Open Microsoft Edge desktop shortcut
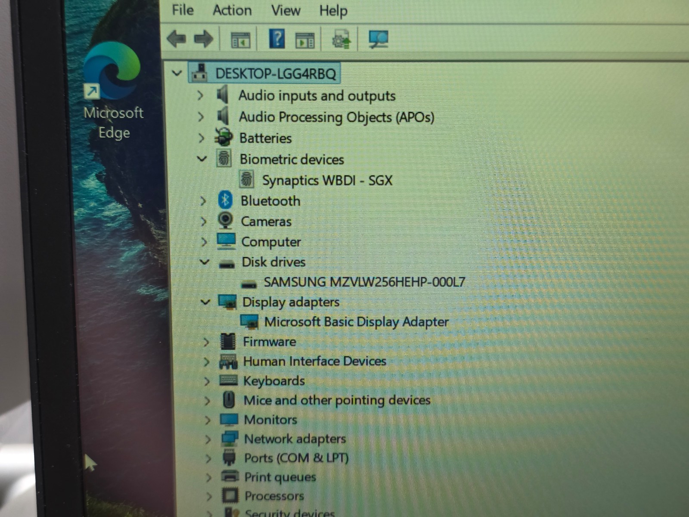689x517 pixels. (x=113, y=90)
